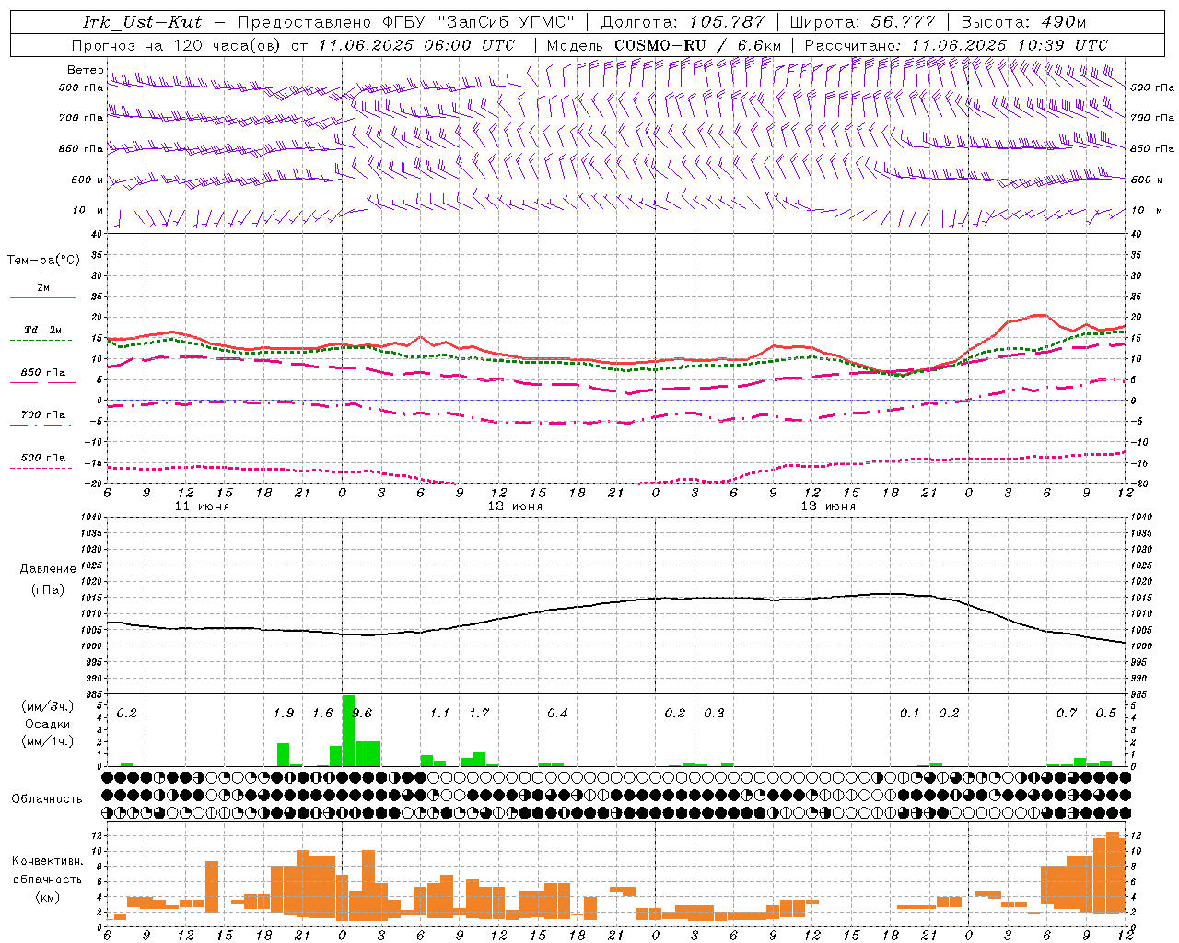The height and width of the screenshot is (943, 1179).
Task: Click the (мм/1ч.) precipitation unit label
Action: click(x=47, y=741)
